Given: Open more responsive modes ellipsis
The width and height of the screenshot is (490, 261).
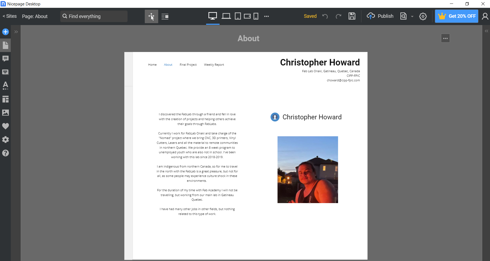Looking at the screenshot, I should [x=266, y=16].
